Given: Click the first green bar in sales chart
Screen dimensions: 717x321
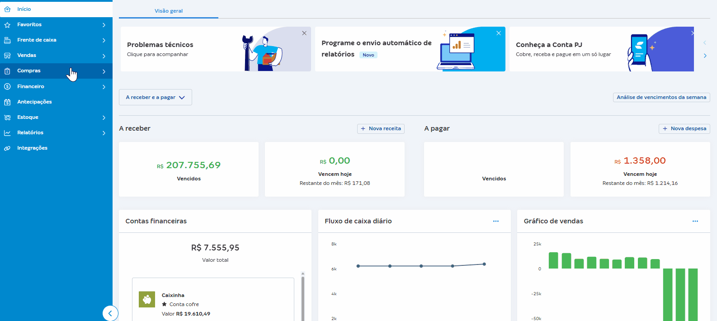Looking at the screenshot, I should [x=553, y=260].
